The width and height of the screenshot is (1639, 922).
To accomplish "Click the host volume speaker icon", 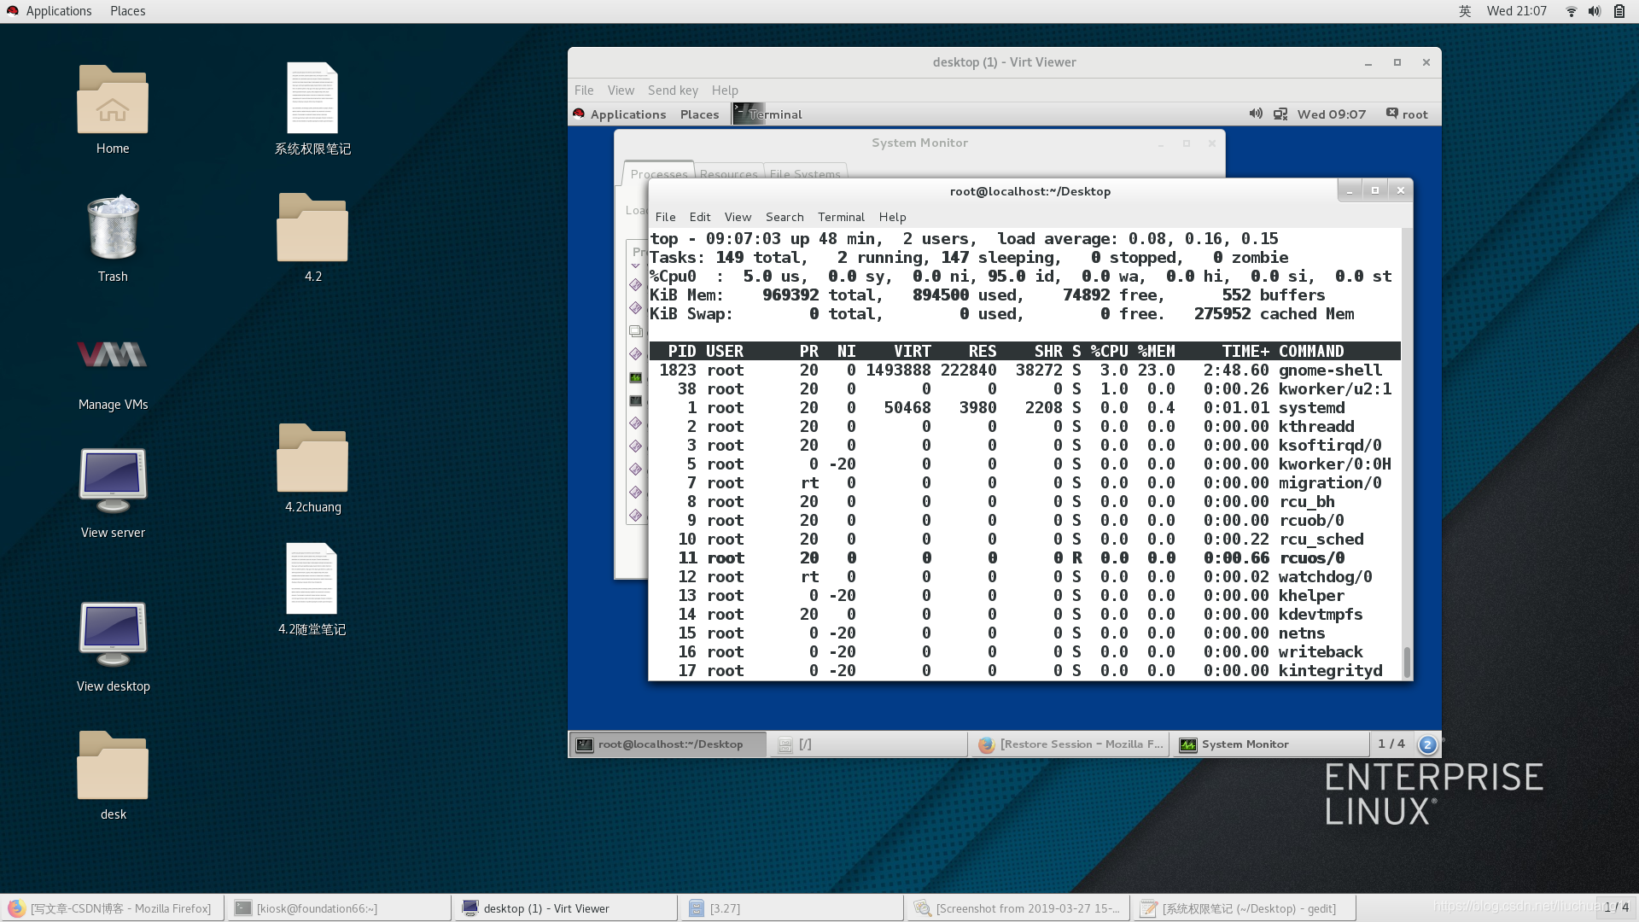I will pos(1594,11).
